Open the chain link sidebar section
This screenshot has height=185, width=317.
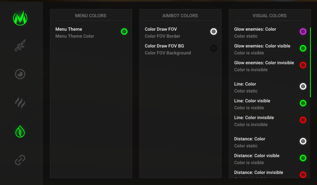20,160
